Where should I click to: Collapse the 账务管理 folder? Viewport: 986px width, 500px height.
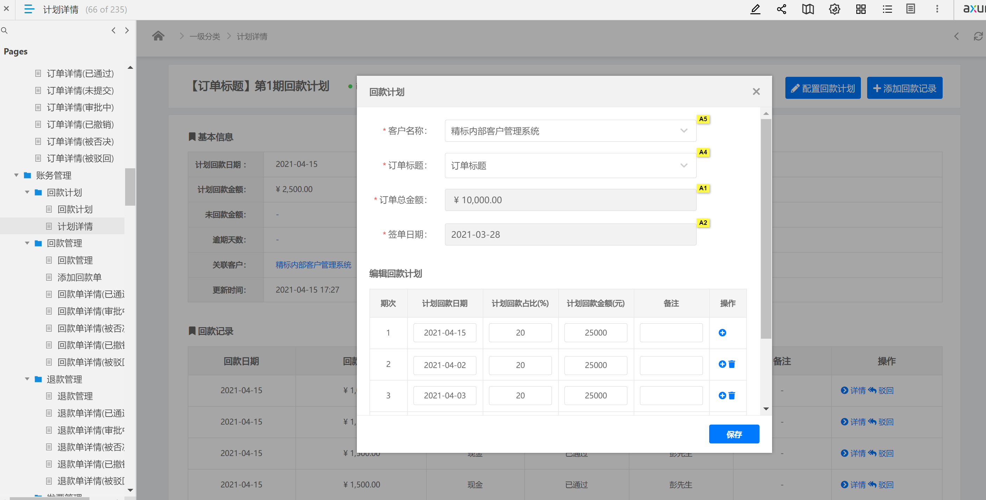(x=16, y=176)
